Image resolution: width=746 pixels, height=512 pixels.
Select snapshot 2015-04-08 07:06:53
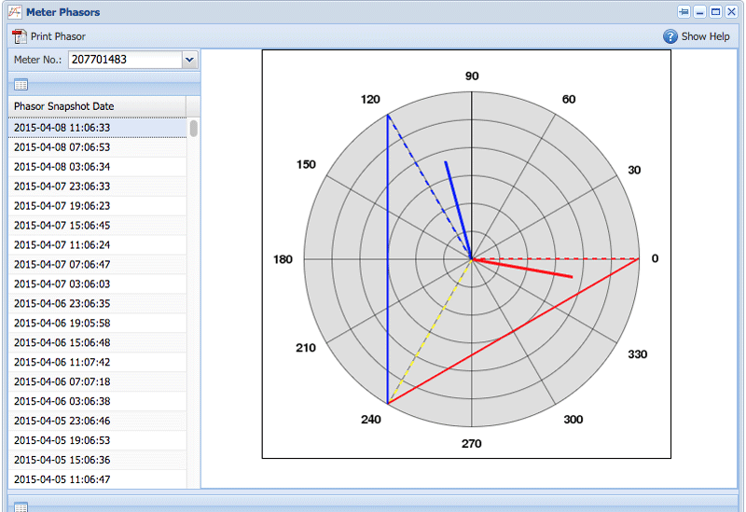tap(97, 147)
